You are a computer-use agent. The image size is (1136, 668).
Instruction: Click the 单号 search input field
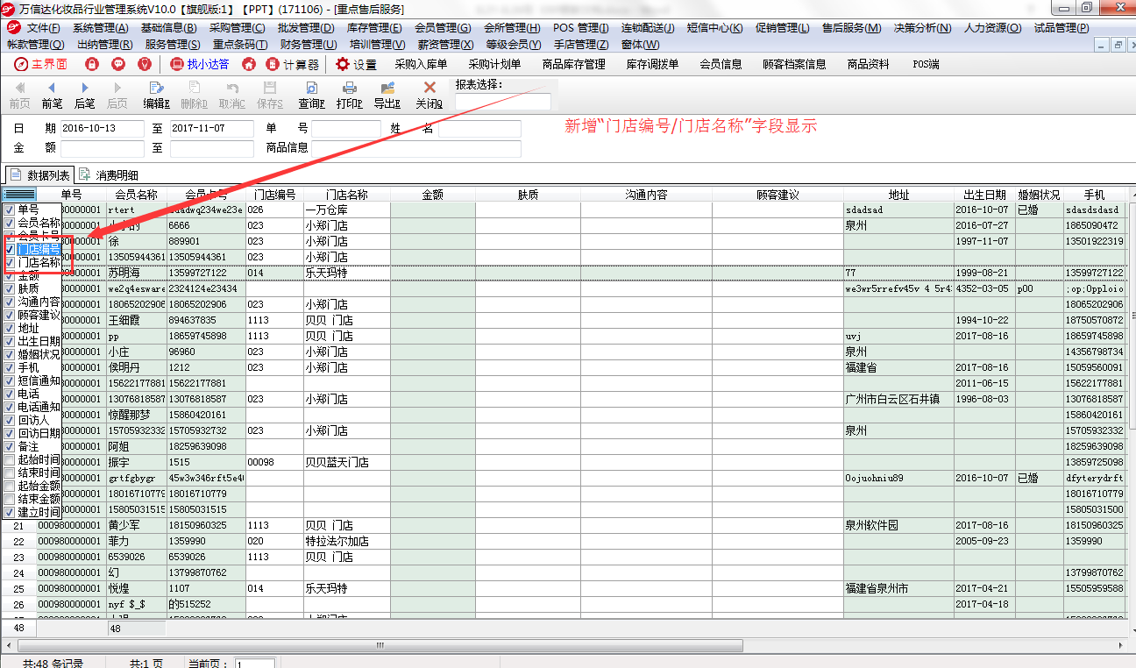click(346, 128)
